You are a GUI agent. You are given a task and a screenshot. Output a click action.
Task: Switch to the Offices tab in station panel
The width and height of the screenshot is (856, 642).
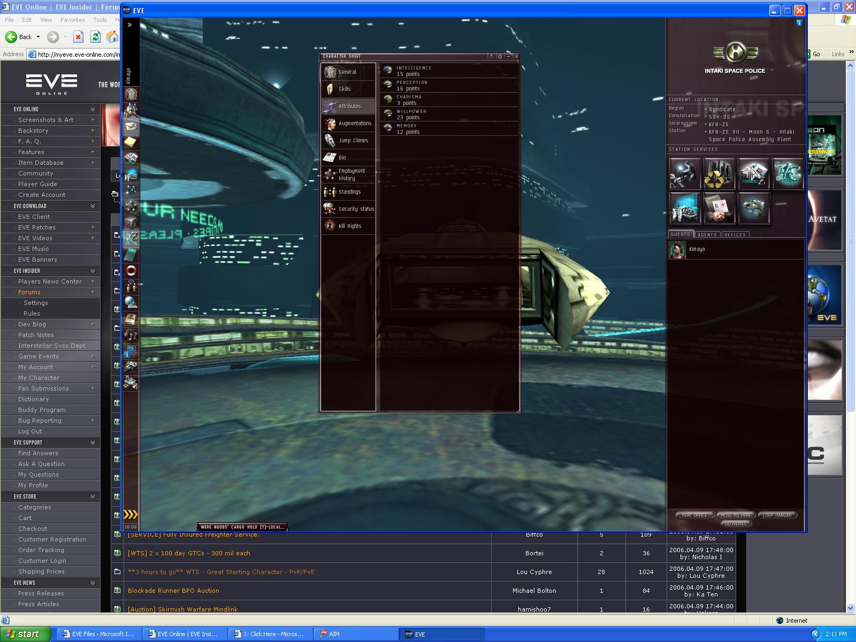pyautogui.click(x=735, y=235)
